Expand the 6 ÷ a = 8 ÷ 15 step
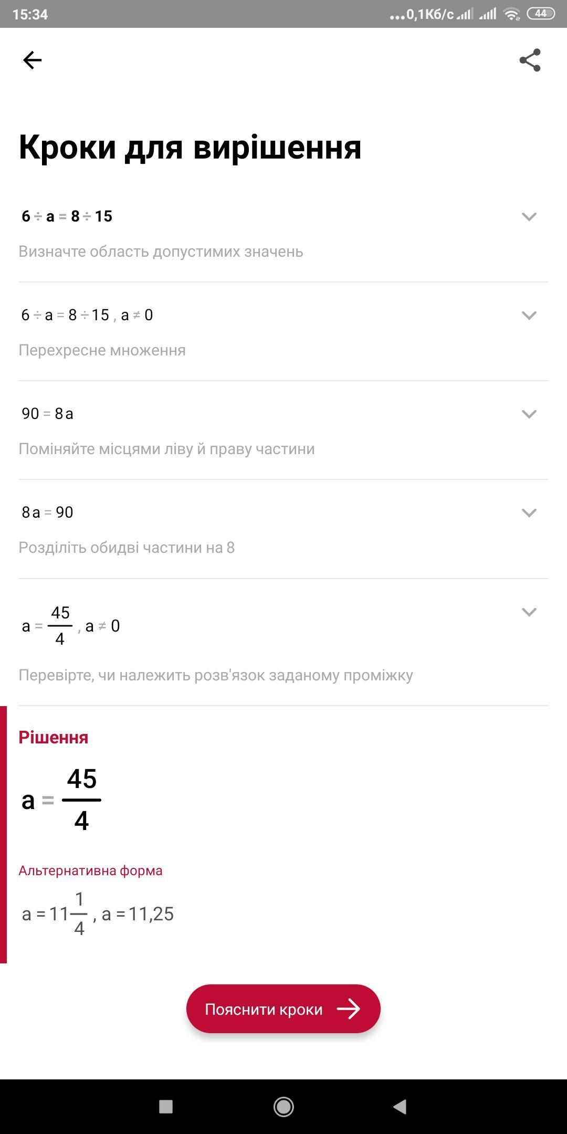 [x=529, y=216]
